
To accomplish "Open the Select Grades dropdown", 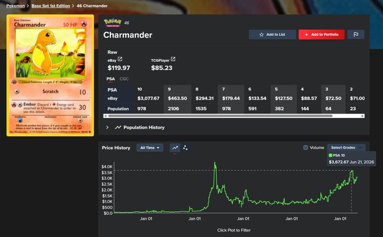I will (x=346, y=148).
